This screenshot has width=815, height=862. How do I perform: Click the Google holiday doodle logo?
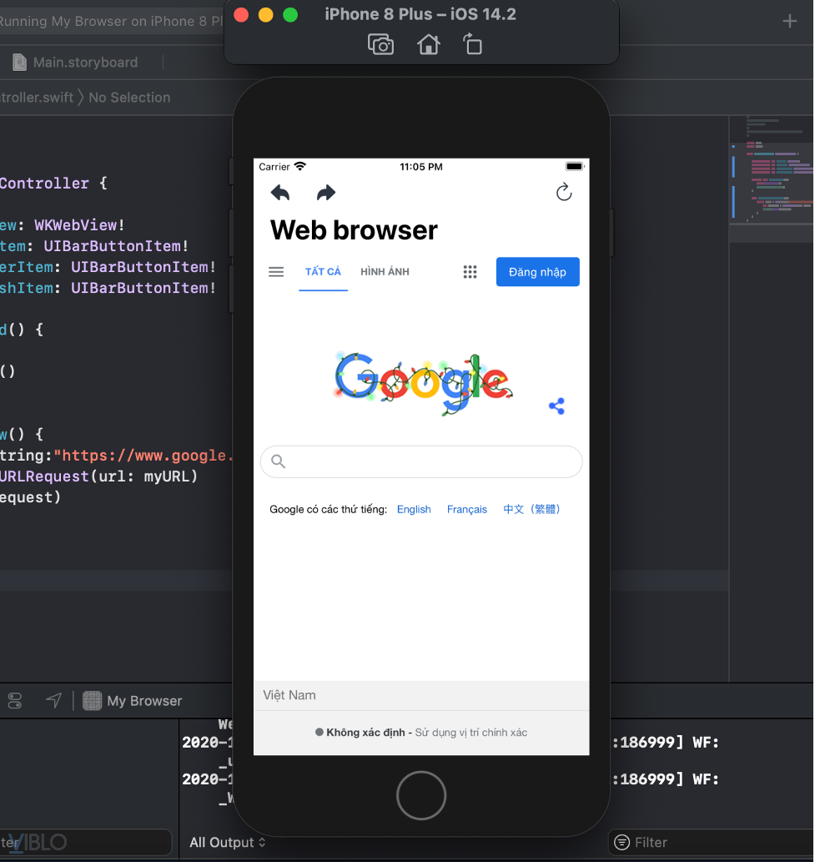424,383
